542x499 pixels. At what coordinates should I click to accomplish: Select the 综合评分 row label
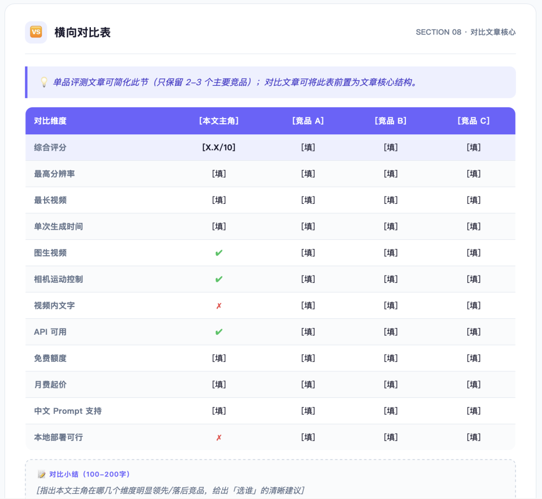pos(50,147)
